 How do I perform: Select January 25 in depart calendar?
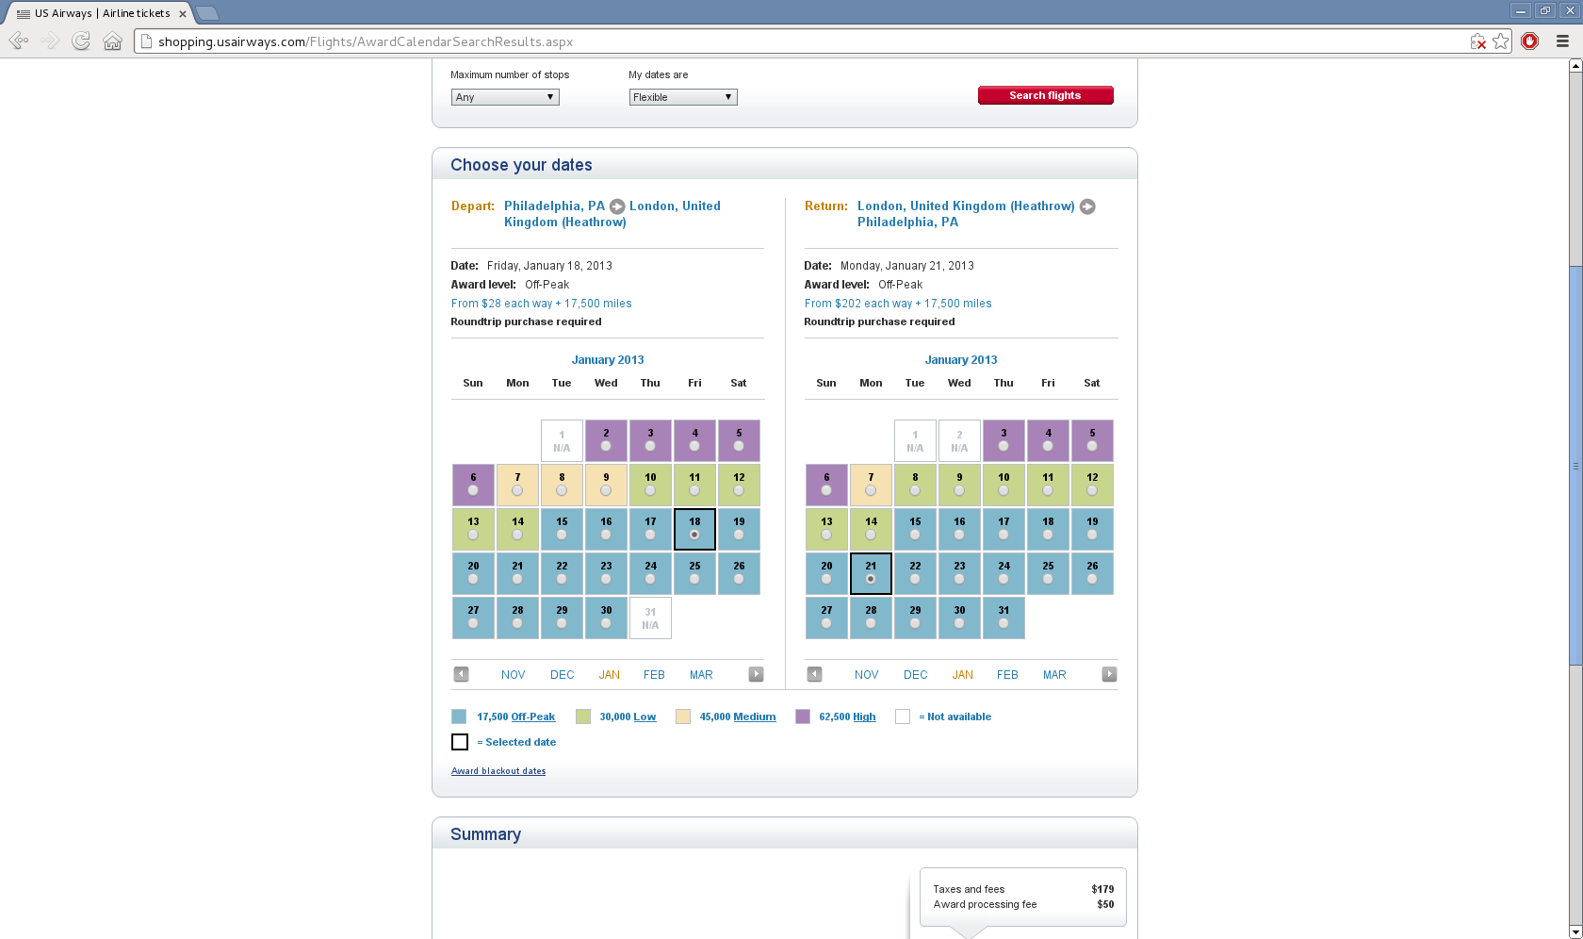[694, 578]
